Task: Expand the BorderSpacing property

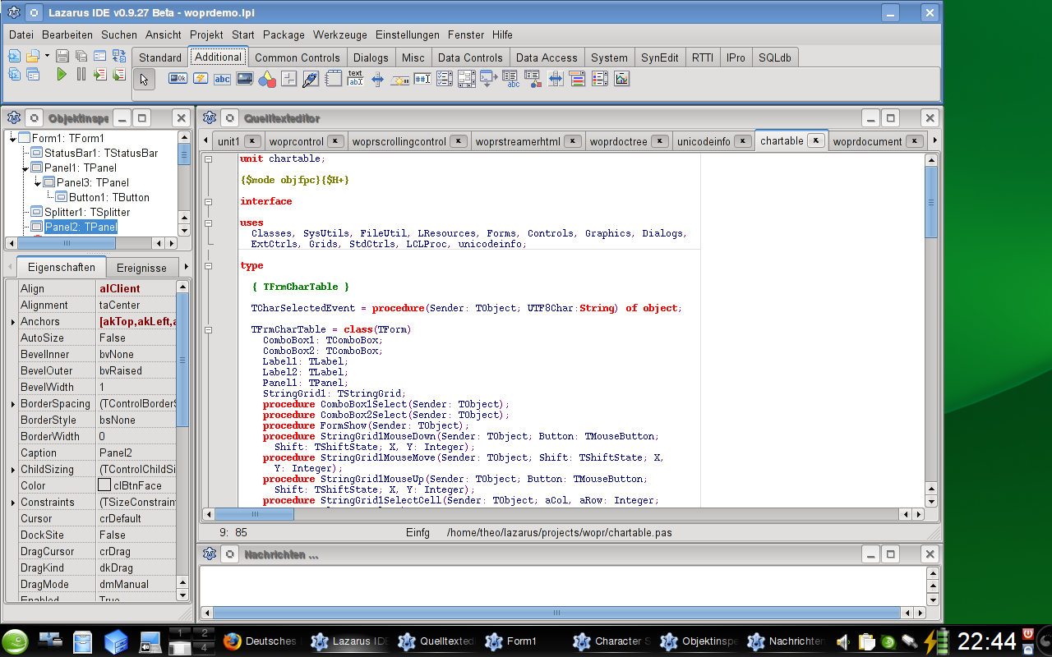Action: (x=12, y=404)
